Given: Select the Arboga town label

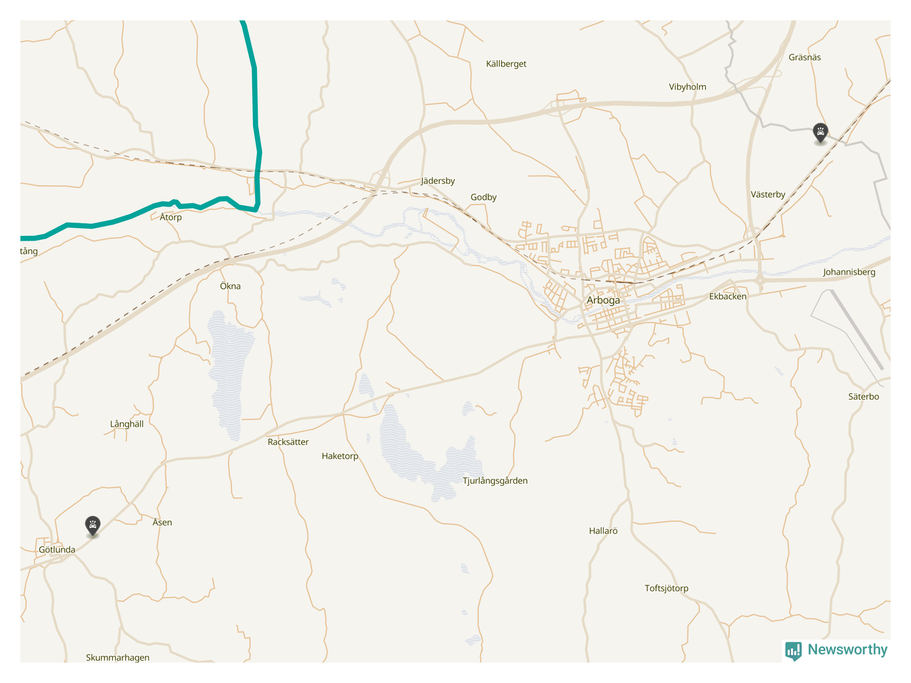Looking at the screenshot, I should coord(603,300).
